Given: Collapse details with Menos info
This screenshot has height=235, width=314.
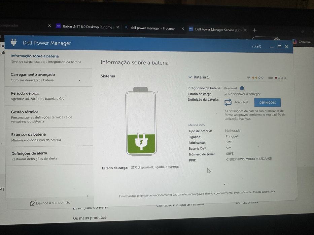Looking at the screenshot, I should pyautogui.click(x=196, y=125).
